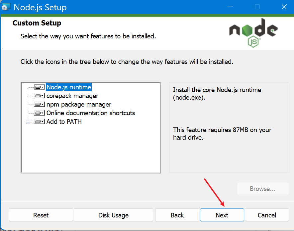
Task: Click the Node.js Setup installer title icon
Action: tap(5, 7)
